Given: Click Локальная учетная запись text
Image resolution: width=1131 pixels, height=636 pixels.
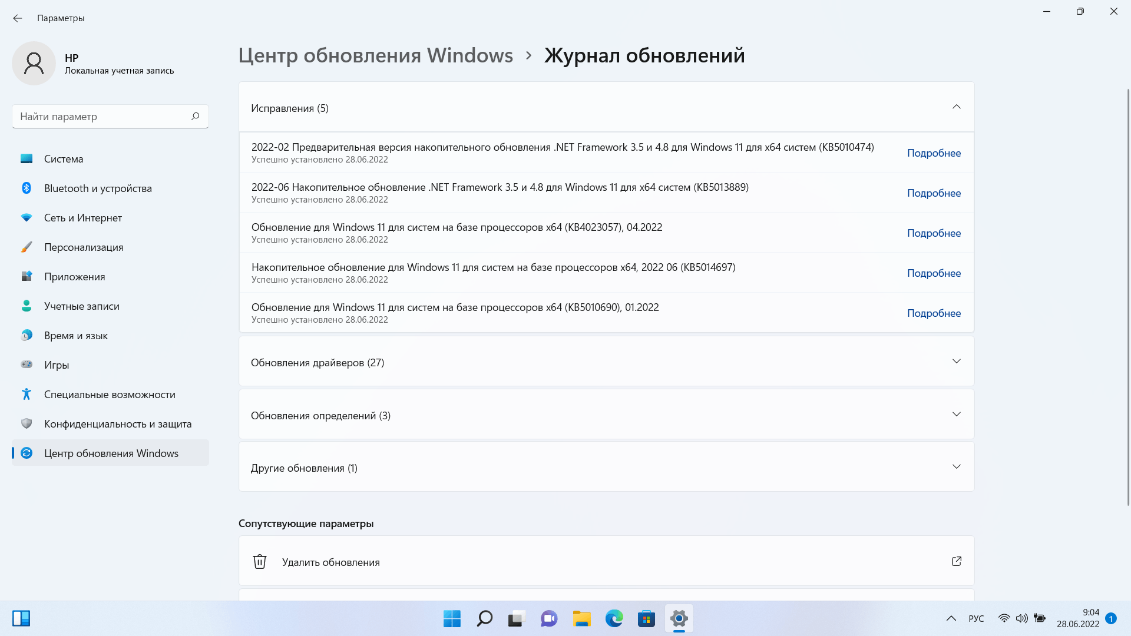Looking at the screenshot, I should (x=119, y=71).
